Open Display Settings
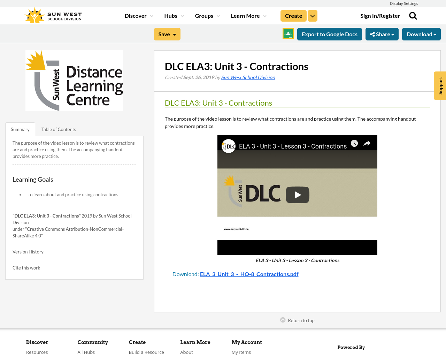 (x=404, y=3)
